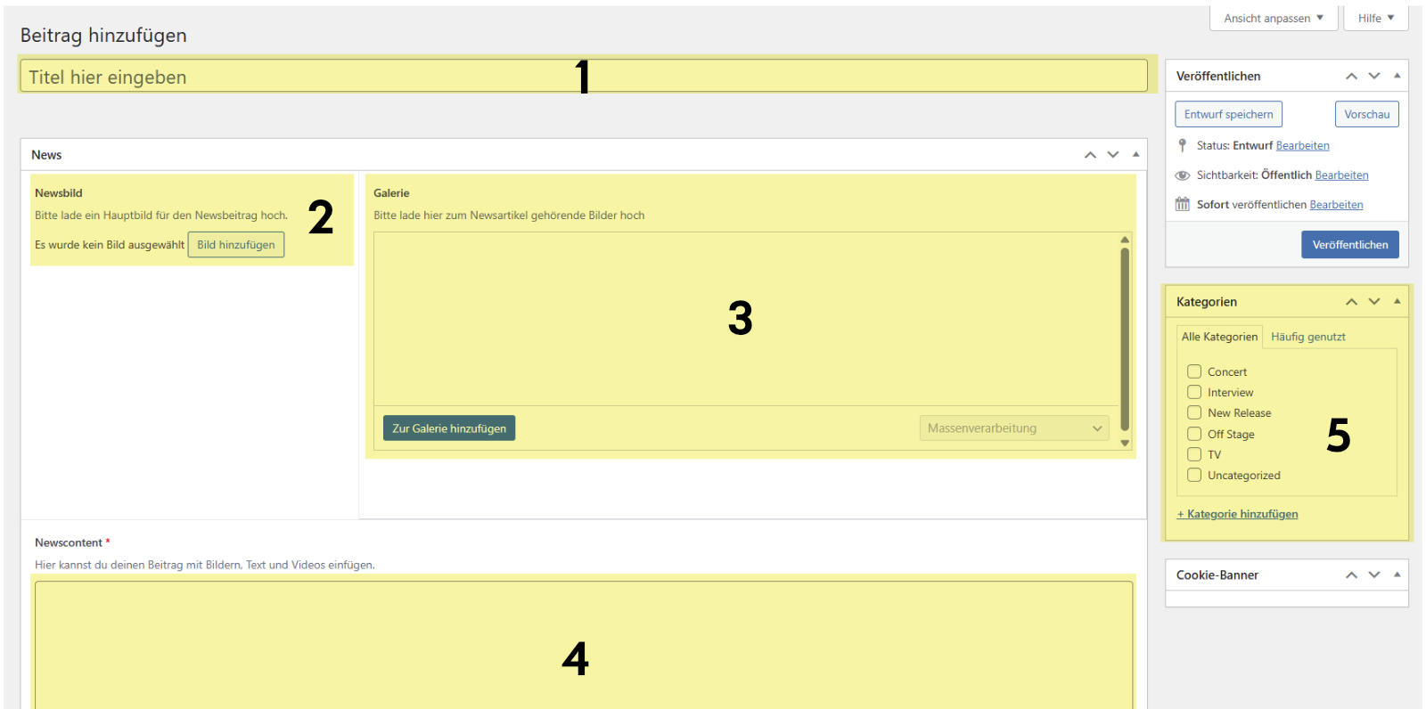Move Kategorien panel up with arrow icon
The width and height of the screenshot is (1426, 709).
coord(1351,302)
